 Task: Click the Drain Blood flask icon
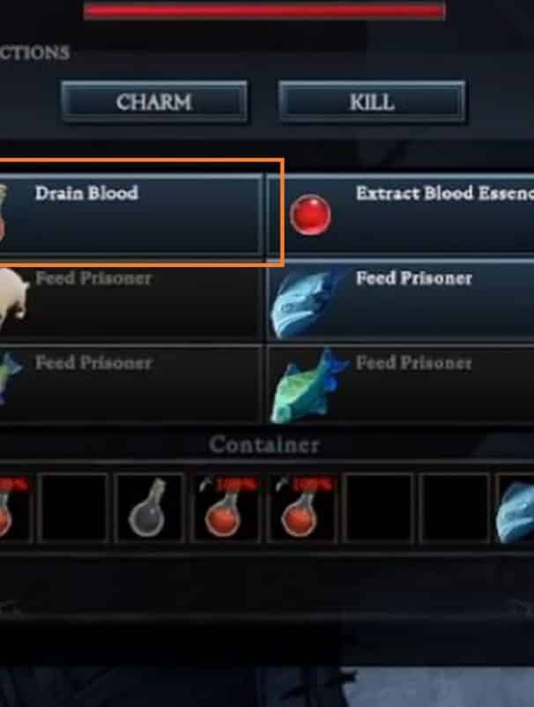tap(3, 212)
